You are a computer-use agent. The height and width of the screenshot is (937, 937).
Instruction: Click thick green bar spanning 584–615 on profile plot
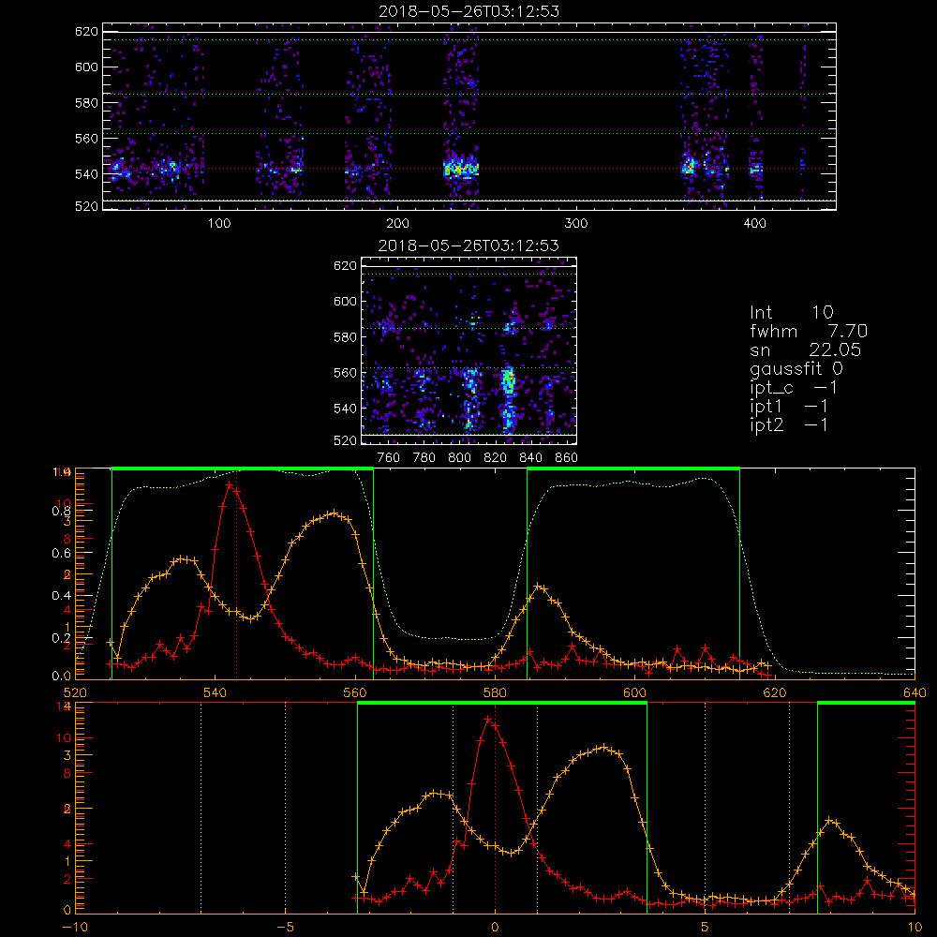(633, 469)
